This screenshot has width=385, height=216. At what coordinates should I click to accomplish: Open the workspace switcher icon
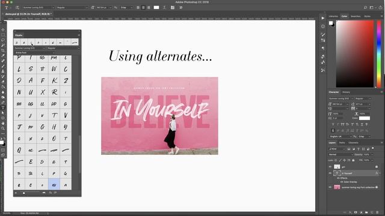372,8
